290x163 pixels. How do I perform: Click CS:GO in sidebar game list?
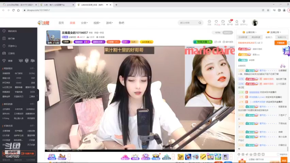tap(18, 83)
